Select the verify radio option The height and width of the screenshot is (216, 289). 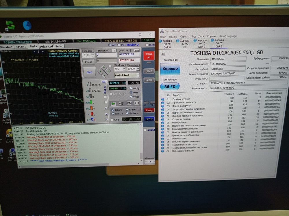click(x=131, y=88)
